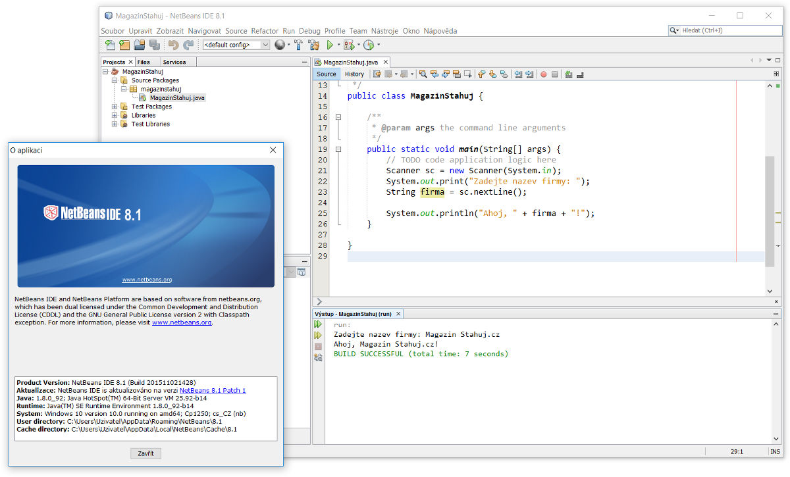Click the web browser globe icon
Image resolution: width=790 pixels, height=477 pixels.
(x=280, y=45)
